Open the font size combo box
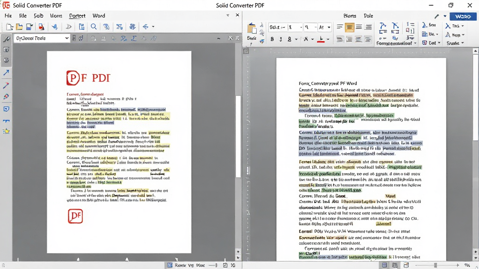Image resolution: width=479 pixels, height=269 pixels. 295,28
